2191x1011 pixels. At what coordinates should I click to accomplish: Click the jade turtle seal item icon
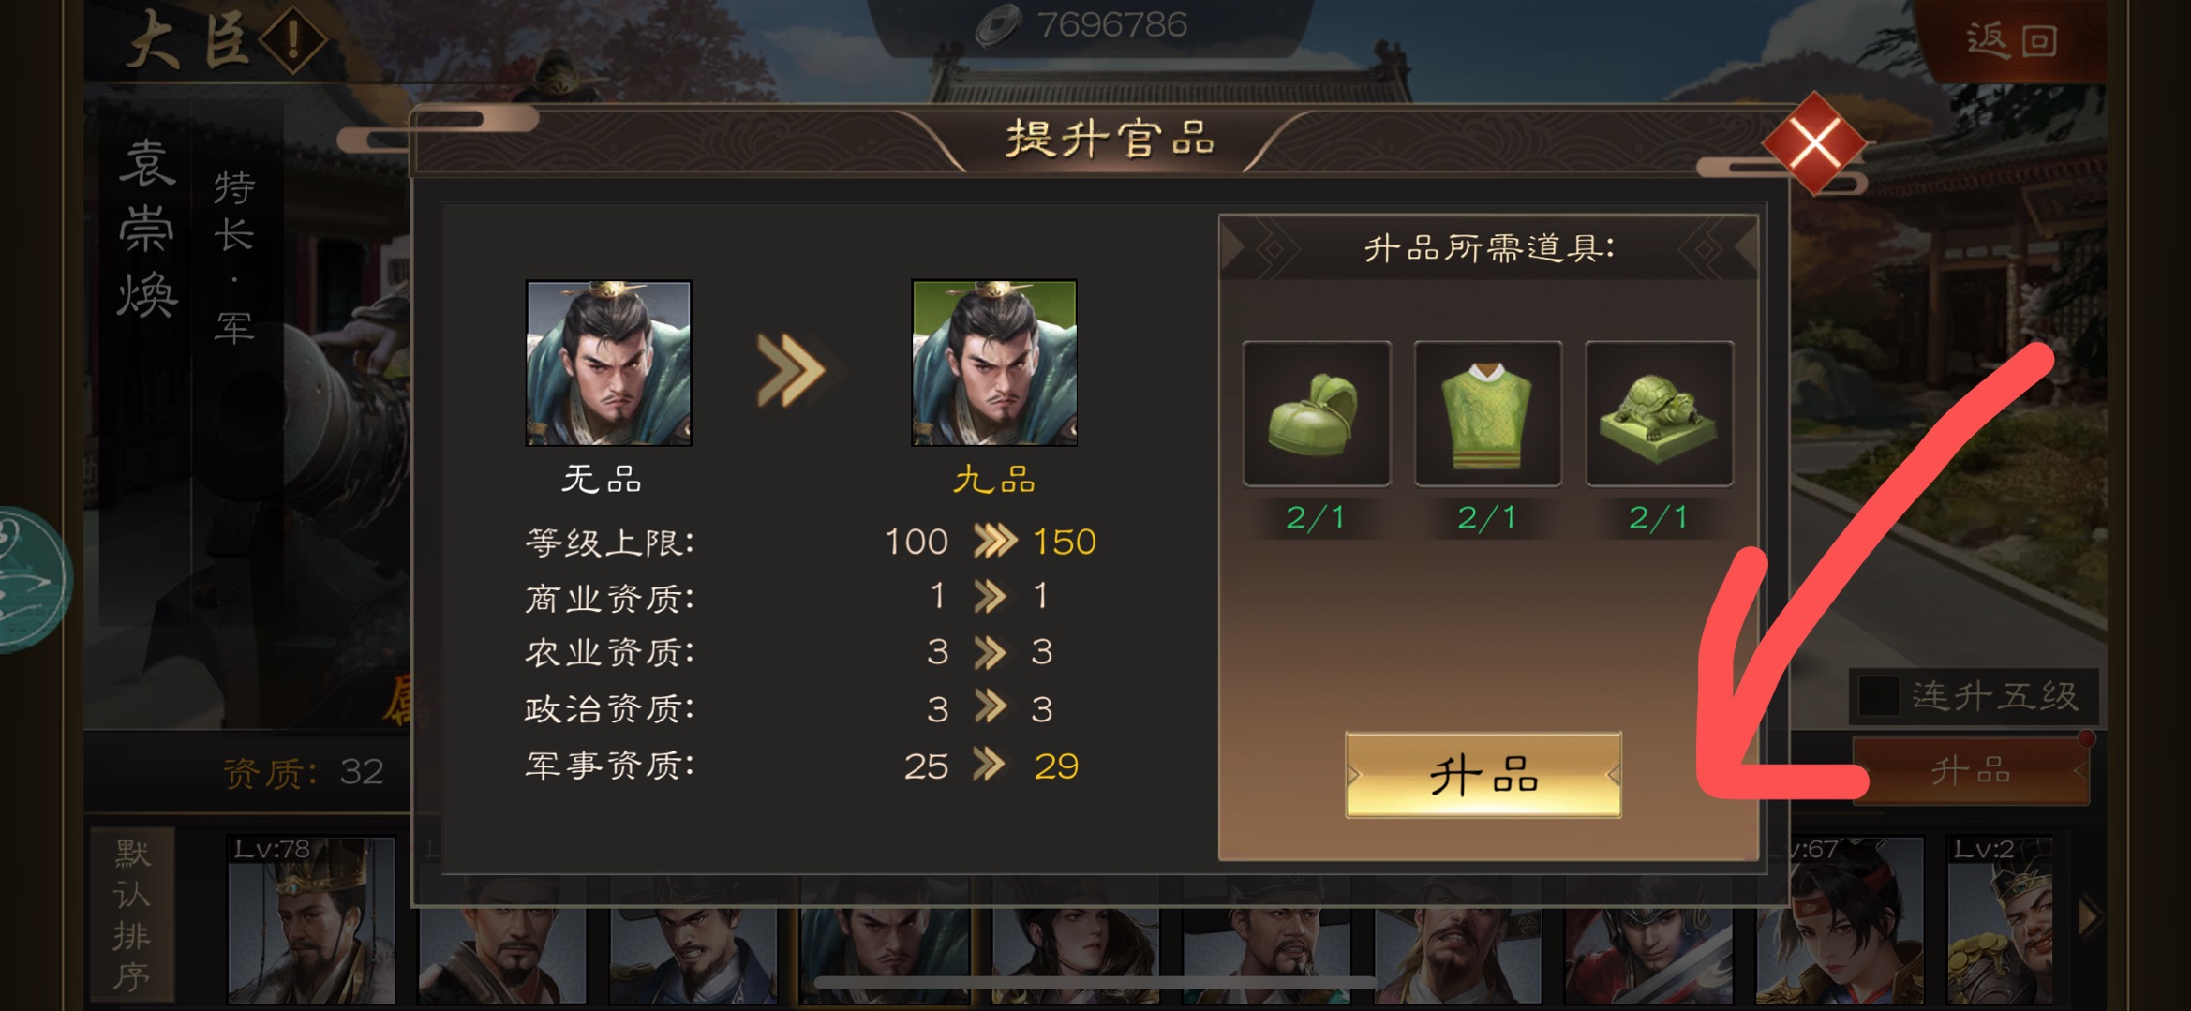(x=1659, y=413)
